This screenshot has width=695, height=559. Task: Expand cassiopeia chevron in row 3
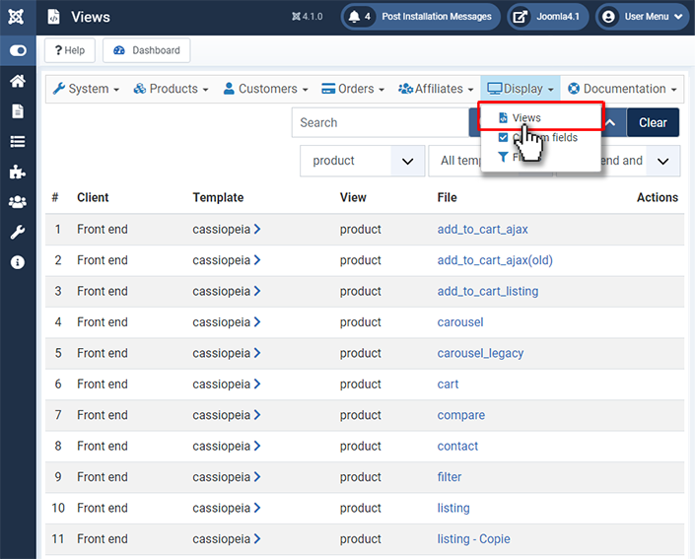[257, 291]
